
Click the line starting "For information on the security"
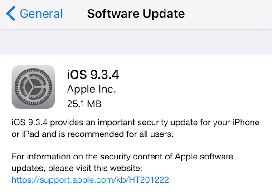(x=122, y=157)
